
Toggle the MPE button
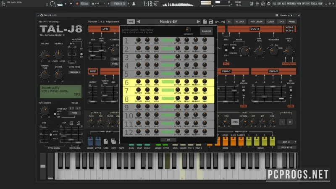[x=131, y=22]
